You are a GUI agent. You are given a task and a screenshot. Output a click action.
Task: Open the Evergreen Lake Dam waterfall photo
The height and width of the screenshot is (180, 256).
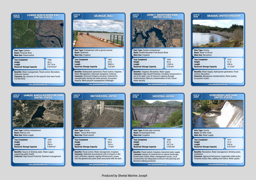pos(218,114)
